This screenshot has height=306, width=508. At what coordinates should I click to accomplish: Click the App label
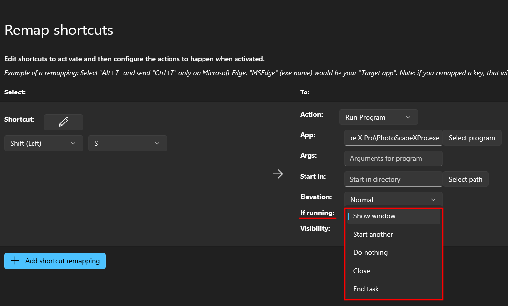[x=308, y=135]
